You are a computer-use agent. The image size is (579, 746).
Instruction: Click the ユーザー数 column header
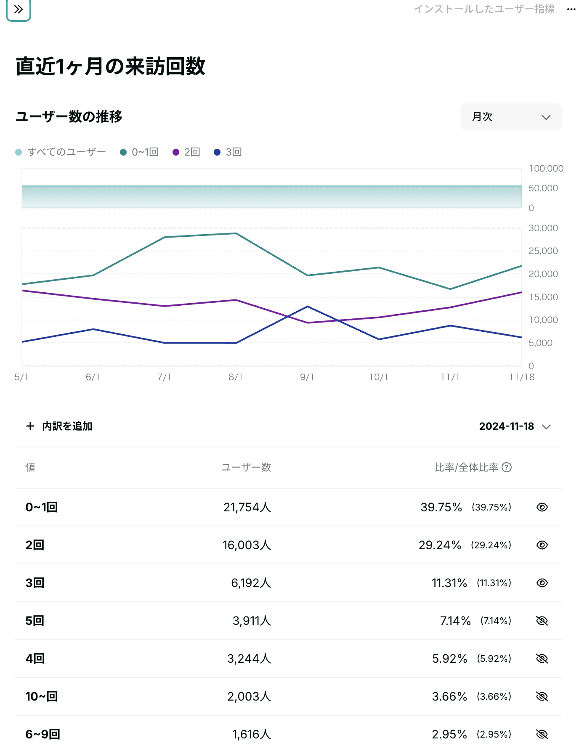pos(247,467)
